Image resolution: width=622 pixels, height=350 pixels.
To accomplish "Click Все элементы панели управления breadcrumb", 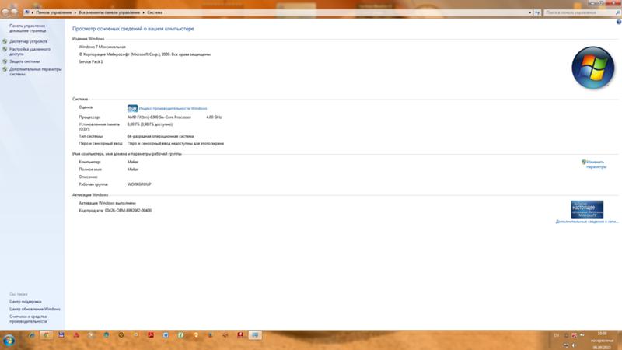I will (109, 12).
